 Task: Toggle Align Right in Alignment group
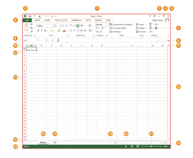[x=78, y=31]
